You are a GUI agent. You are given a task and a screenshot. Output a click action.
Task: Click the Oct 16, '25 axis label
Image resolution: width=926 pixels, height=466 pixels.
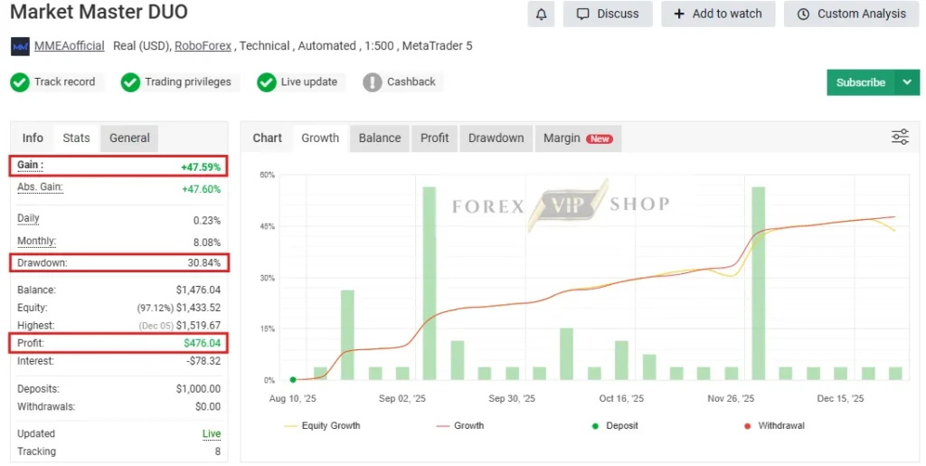click(x=621, y=399)
